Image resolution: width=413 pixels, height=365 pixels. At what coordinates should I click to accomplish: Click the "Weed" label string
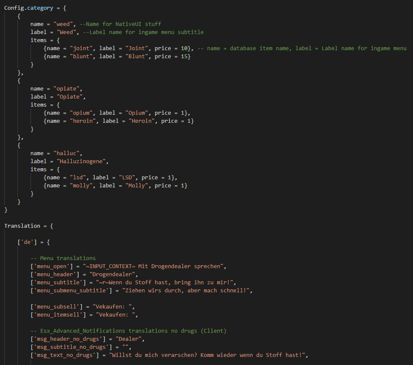66,32
